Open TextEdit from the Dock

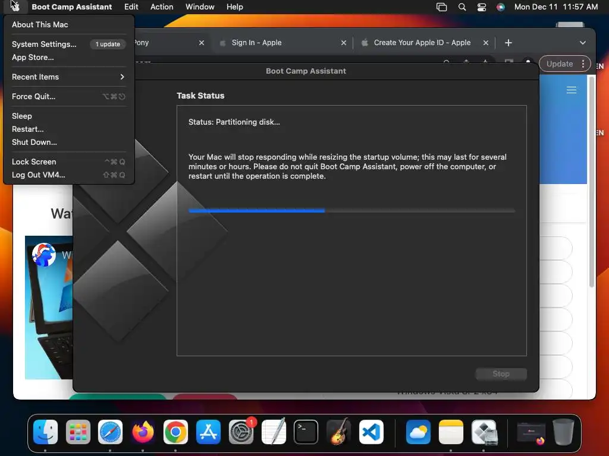point(274,432)
